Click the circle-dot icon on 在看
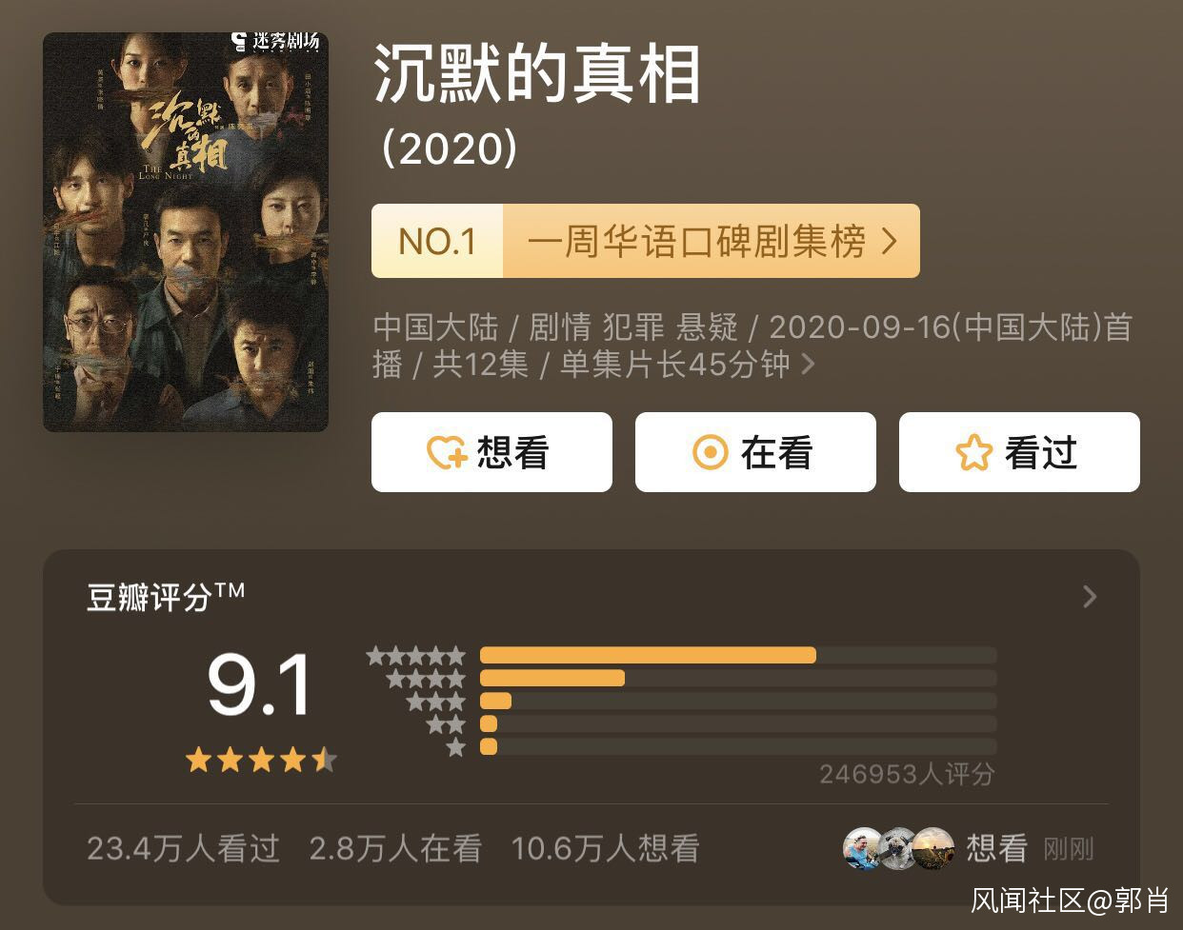 click(x=710, y=453)
